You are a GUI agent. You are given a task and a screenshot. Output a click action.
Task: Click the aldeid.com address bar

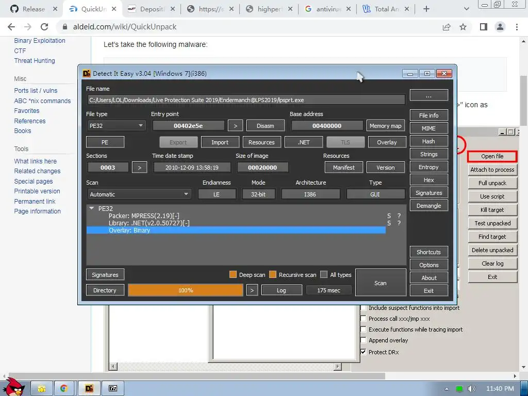coord(249,27)
